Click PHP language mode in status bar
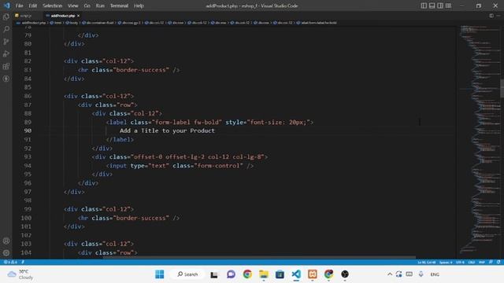The image size is (504, 283). tap(482, 262)
